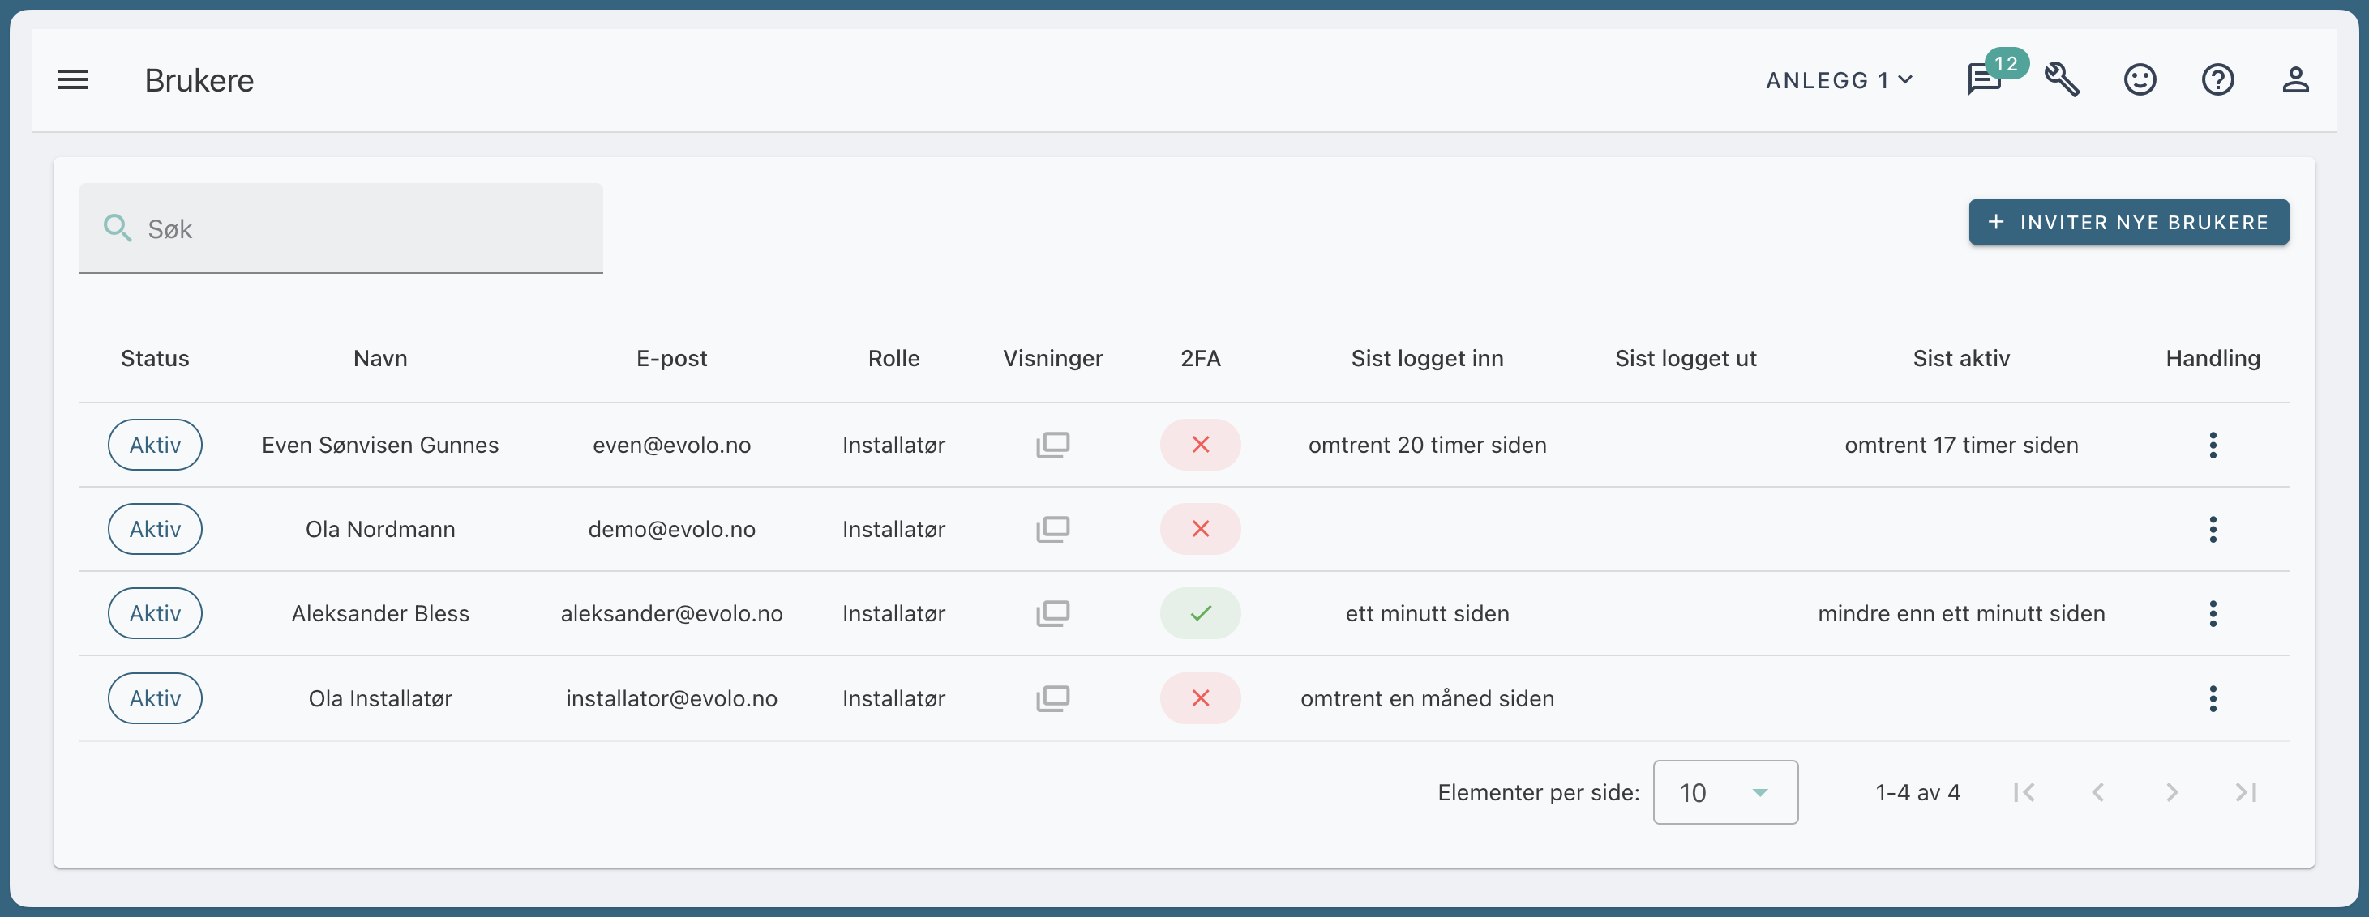Open actions menu for Even Sønvisen Gunnes
This screenshot has width=2369, height=917.
pyautogui.click(x=2212, y=445)
